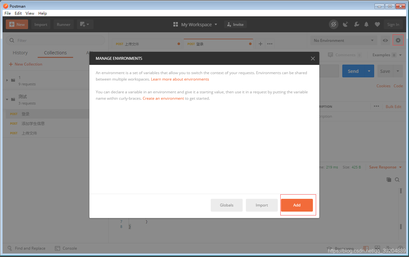Select the 上传文件 request tab
The width and height of the screenshot is (409, 257).
coord(147,44)
